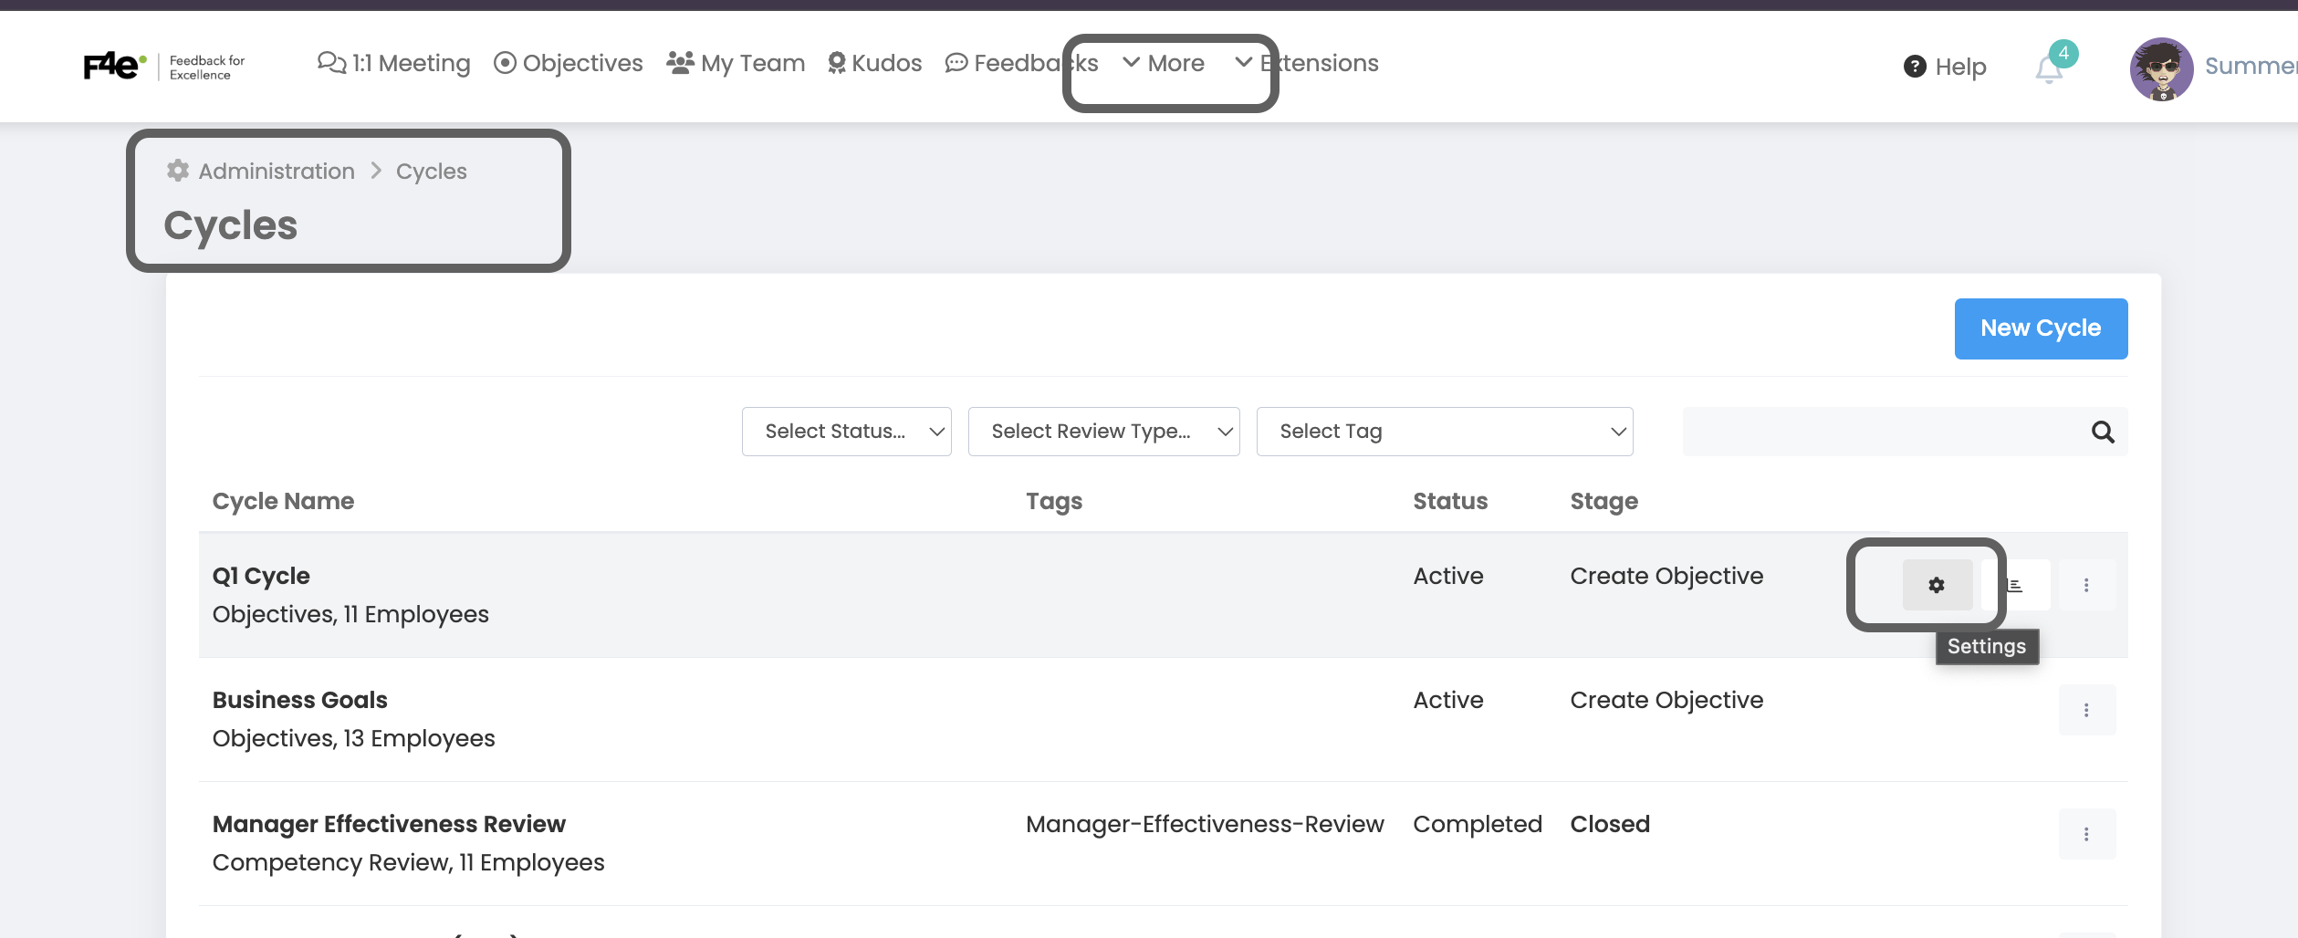Open Q1 Cycle settings gear icon

(1937, 585)
